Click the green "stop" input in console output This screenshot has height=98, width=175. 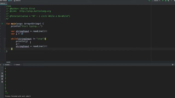tap(7, 93)
